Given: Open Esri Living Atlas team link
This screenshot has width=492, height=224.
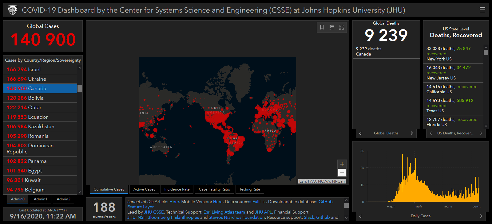Looking at the screenshot, I should point(224,212).
